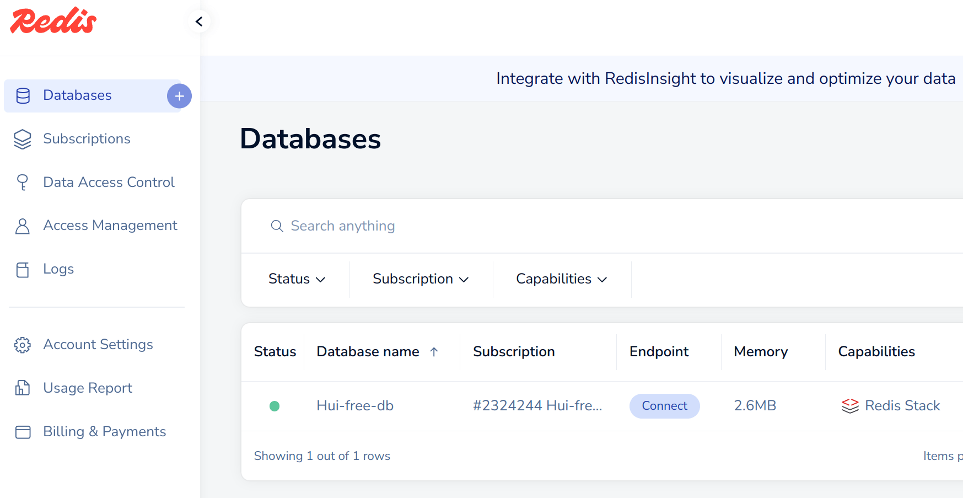This screenshot has width=963, height=498.
Task: Go to Billing & Payments
Action: 104,432
